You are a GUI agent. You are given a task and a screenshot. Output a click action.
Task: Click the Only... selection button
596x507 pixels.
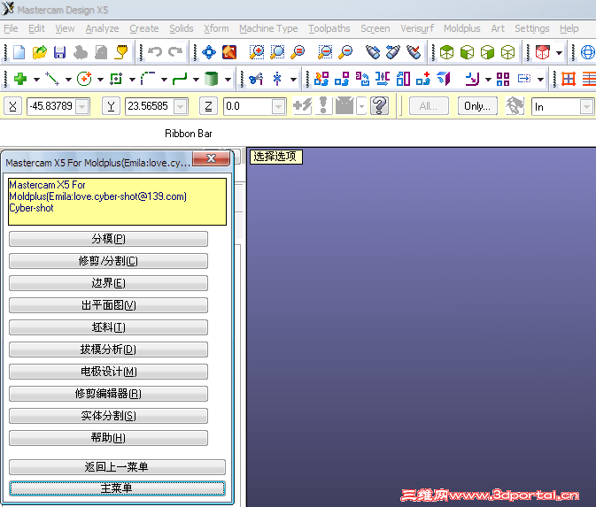tap(477, 106)
